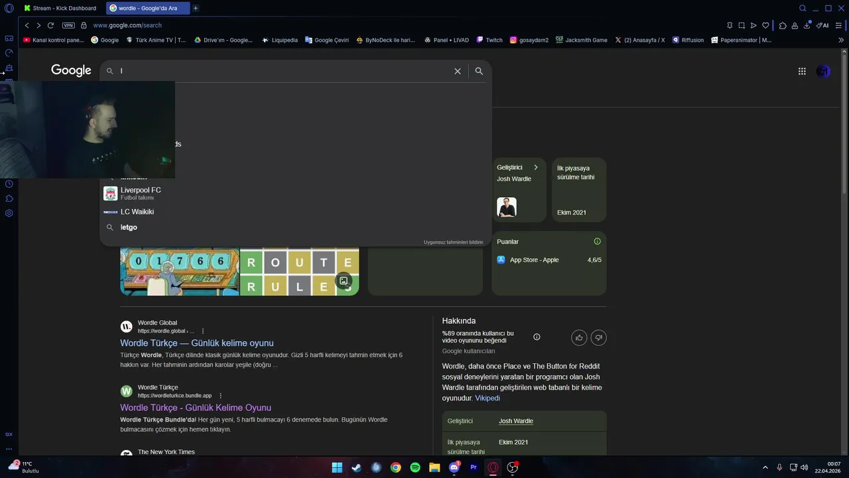Image resolution: width=849 pixels, height=478 pixels.
Task: Open the sidebar three-dots more menu
Action: point(9,449)
